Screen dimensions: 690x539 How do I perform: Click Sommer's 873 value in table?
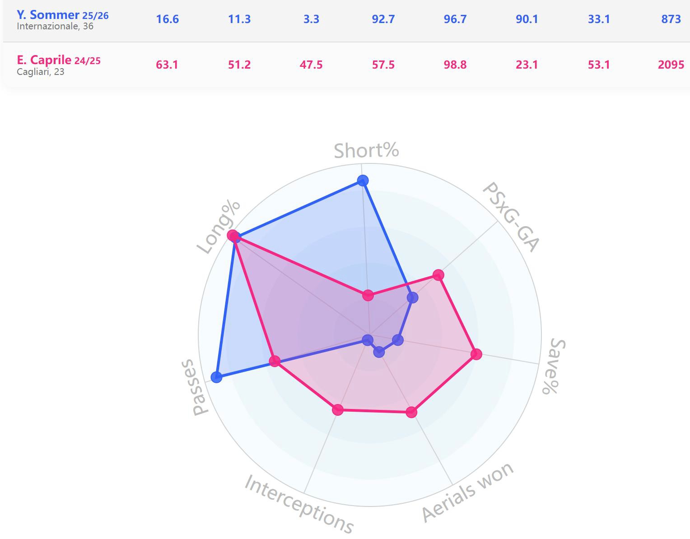tap(671, 19)
